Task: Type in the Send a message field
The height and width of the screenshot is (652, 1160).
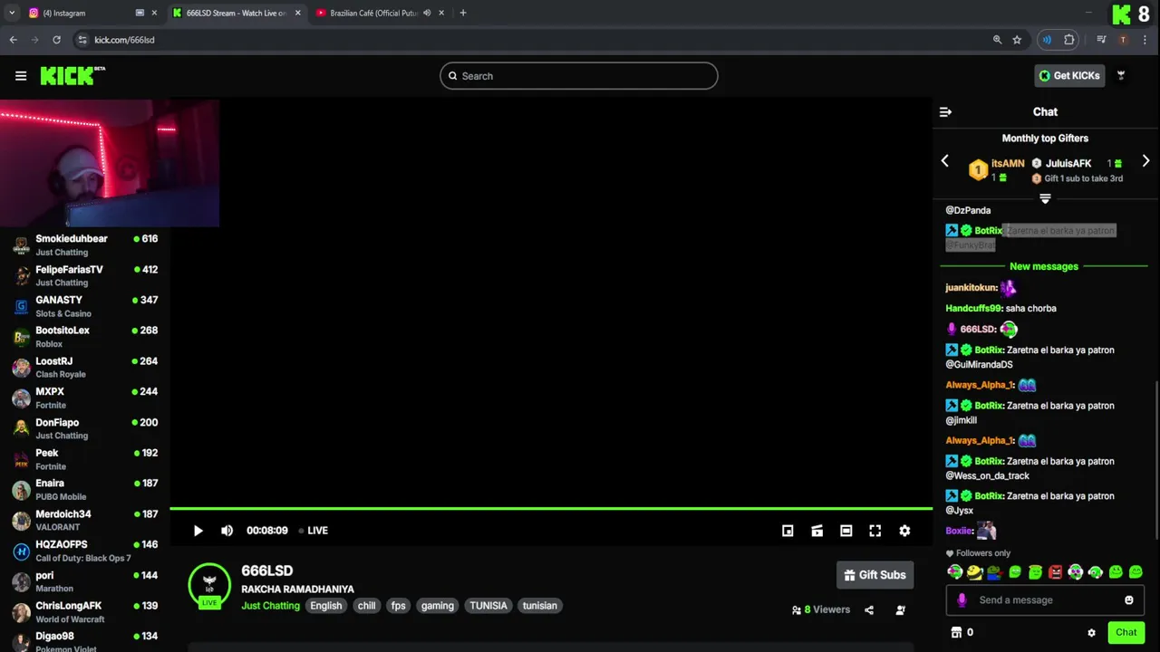Action: (x=1045, y=599)
